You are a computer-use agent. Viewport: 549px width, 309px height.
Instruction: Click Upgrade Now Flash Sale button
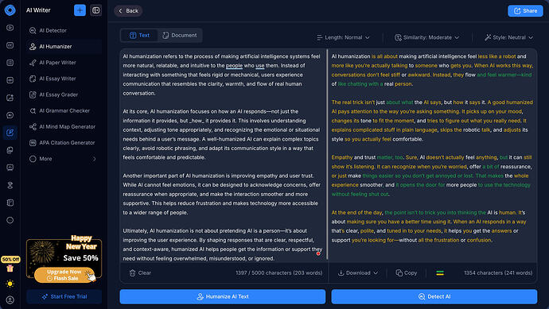tap(64, 275)
